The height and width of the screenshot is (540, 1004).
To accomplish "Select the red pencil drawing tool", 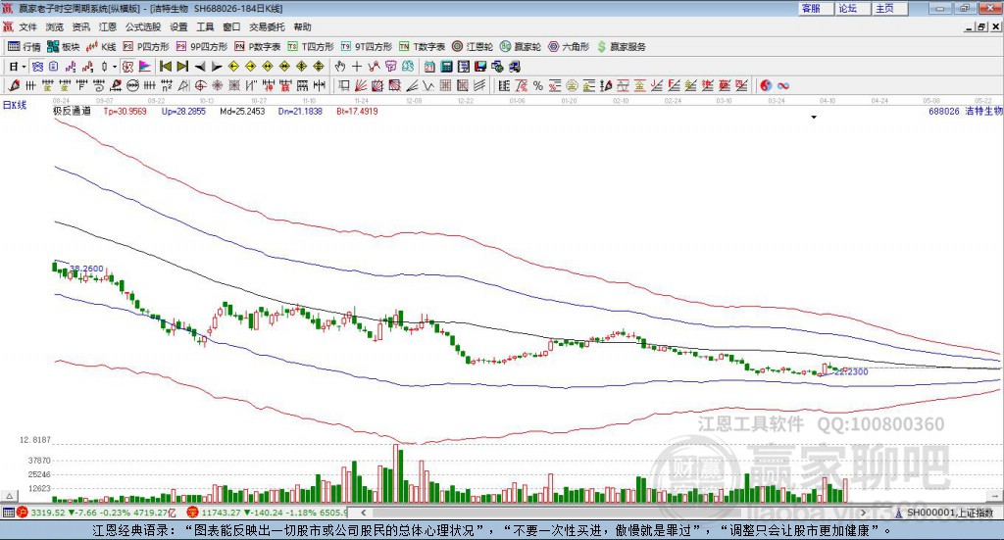I will tap(14, 85).
